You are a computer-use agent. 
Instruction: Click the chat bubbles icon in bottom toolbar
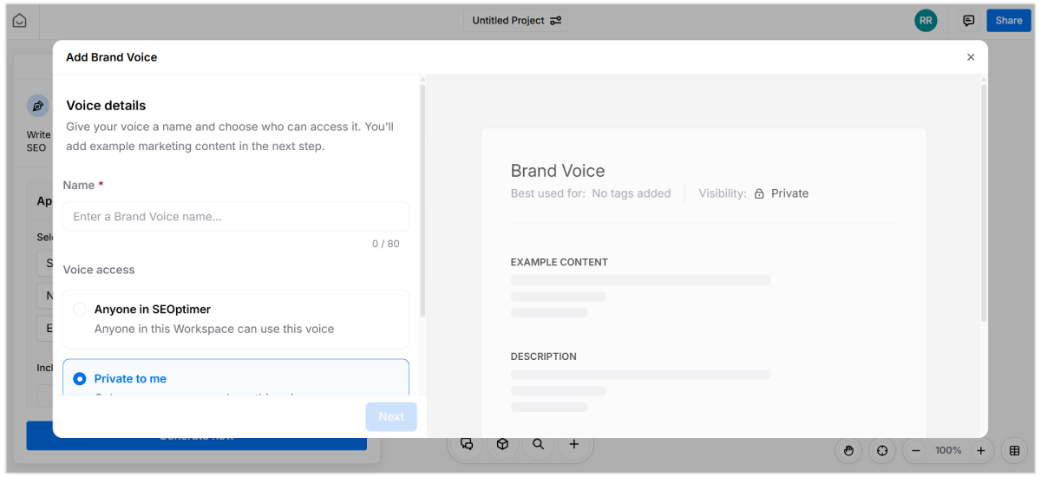467,444
